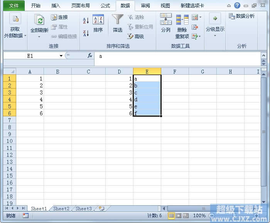
Task: Click the 高级 advanced filter button
Action: pyautogui.click(x=135, y=36)
